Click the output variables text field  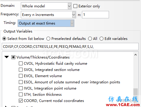tap(70, 46)
